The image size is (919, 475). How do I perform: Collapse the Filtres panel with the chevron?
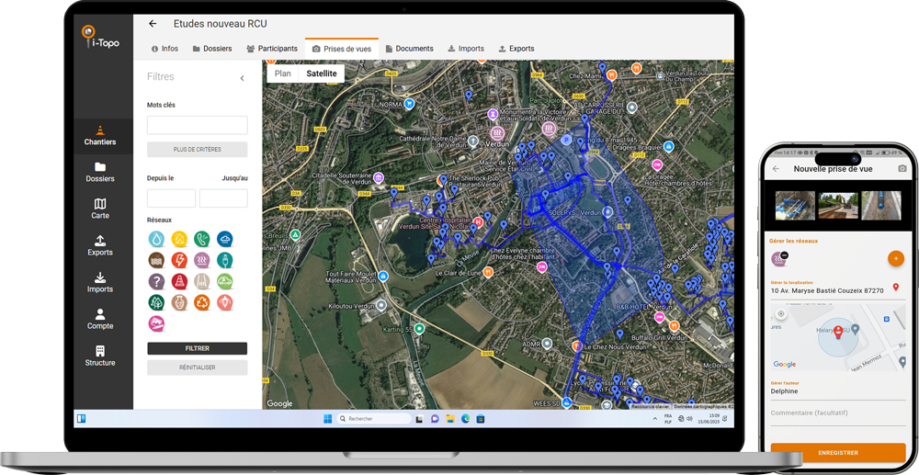click(243, 78)
